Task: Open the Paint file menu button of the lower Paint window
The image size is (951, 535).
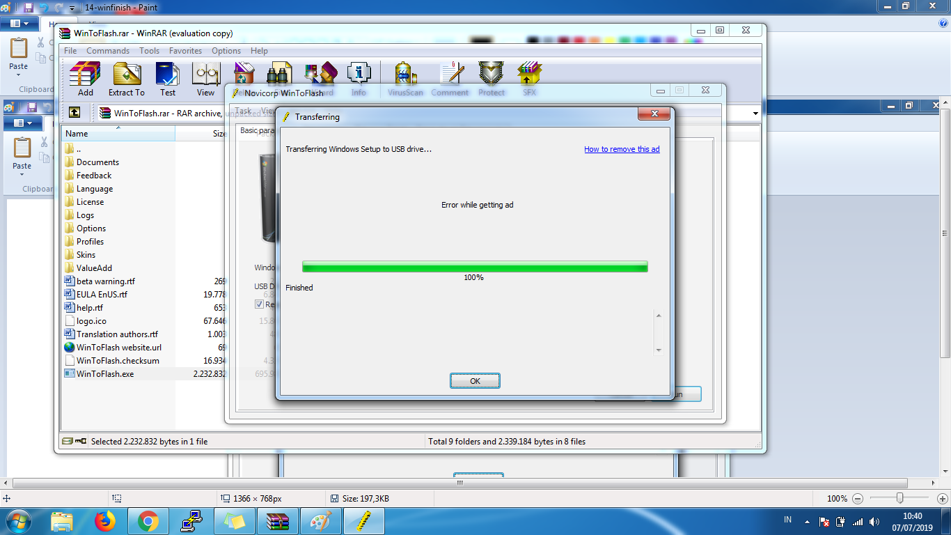Action: (x=23, y=123)
